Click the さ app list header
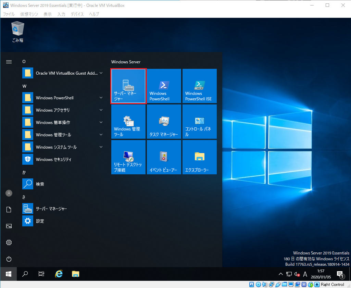 [x=24, y=197]
